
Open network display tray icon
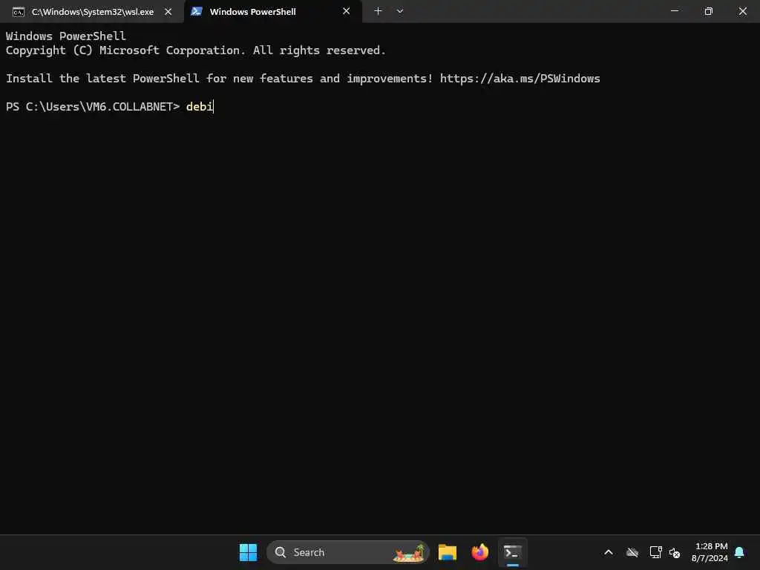(x=655, y=552)
